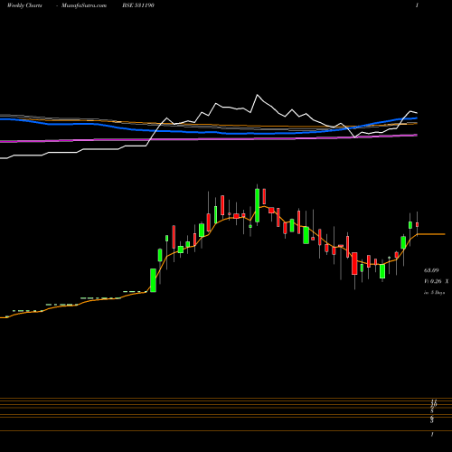Click the "Weekly Charts" title text
This screenshot has width=452, height=452.
[24, 5]
